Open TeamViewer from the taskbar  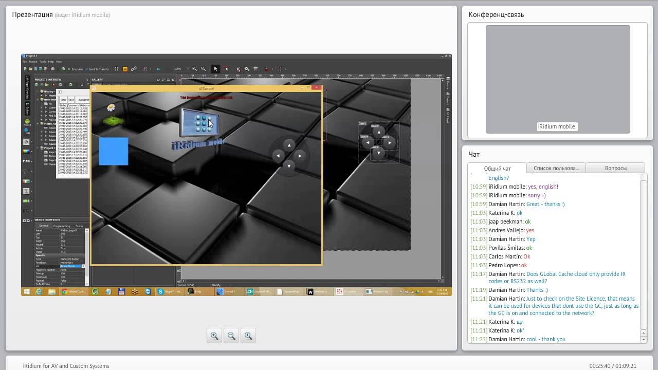coord(148,291)
